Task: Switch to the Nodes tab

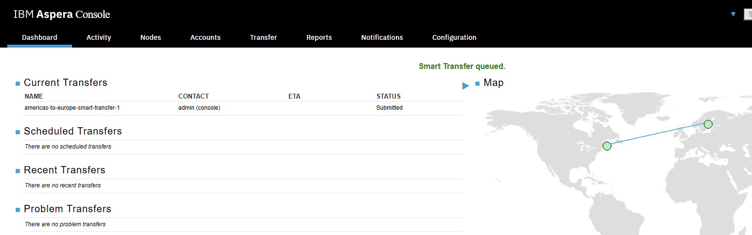Action: coord(150,37)
